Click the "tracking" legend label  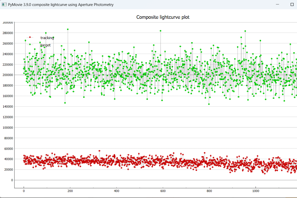[47, 38]
